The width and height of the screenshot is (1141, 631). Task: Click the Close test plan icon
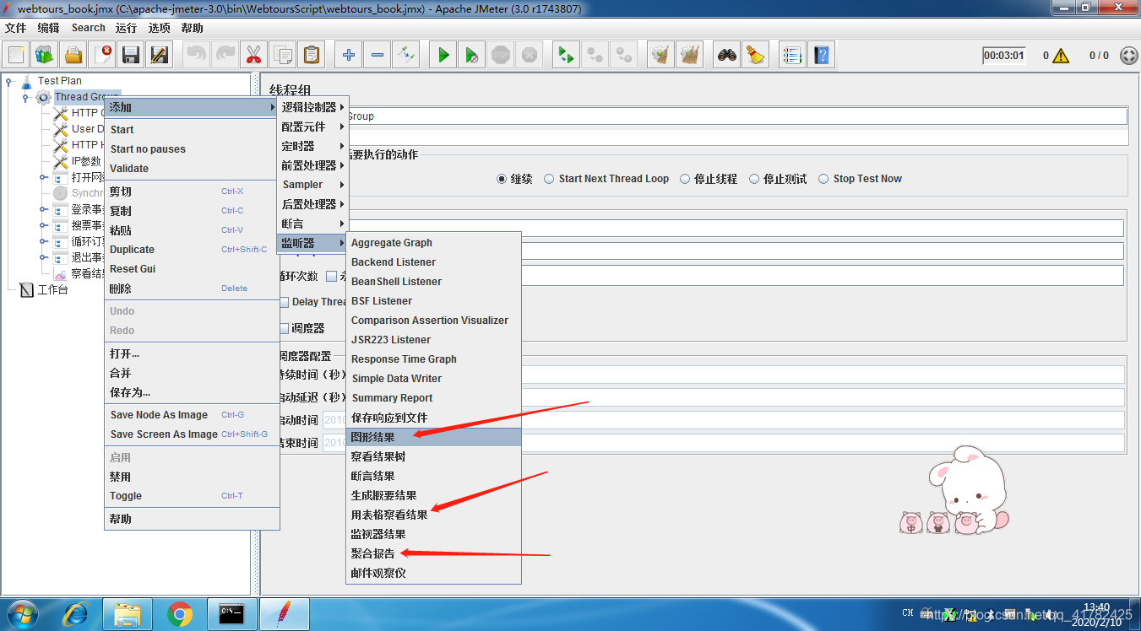click(x=102, y=56)
